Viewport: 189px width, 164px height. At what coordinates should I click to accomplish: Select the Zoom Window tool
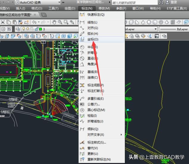[x=66, y=22]
